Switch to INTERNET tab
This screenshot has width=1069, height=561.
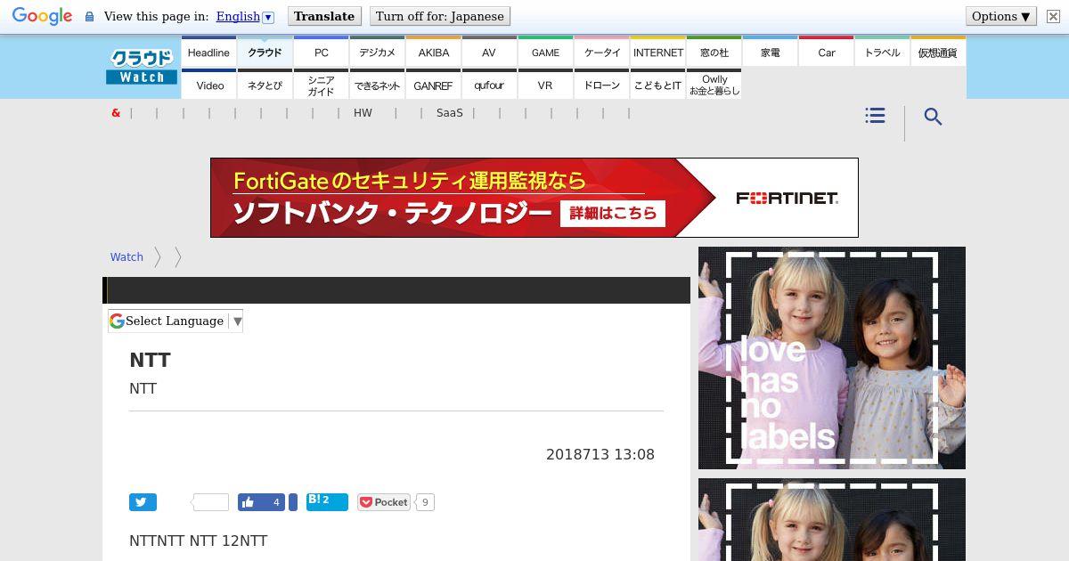click(x=658, y=53)
